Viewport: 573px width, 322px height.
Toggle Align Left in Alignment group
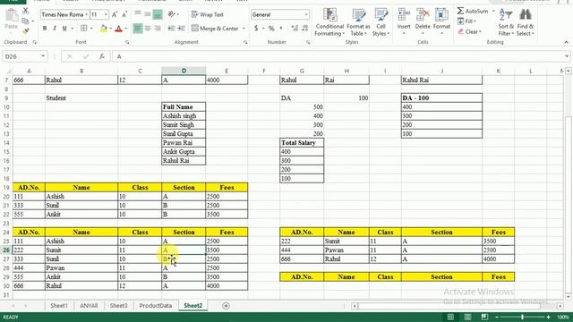[138, 28]
